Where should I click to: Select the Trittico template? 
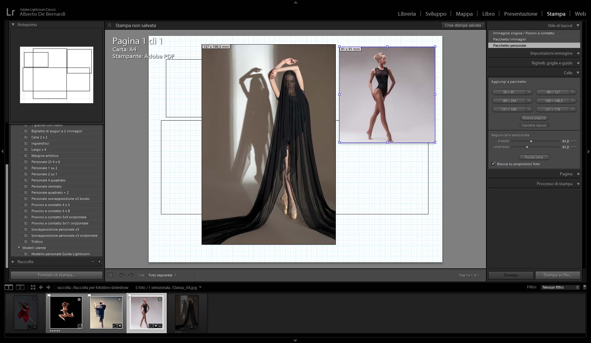(37, 242)
